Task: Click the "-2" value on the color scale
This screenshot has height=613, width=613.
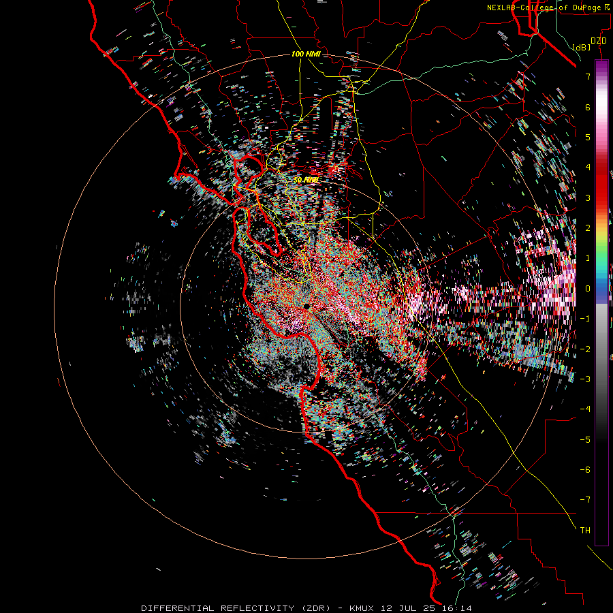Action: click(585, 349)
